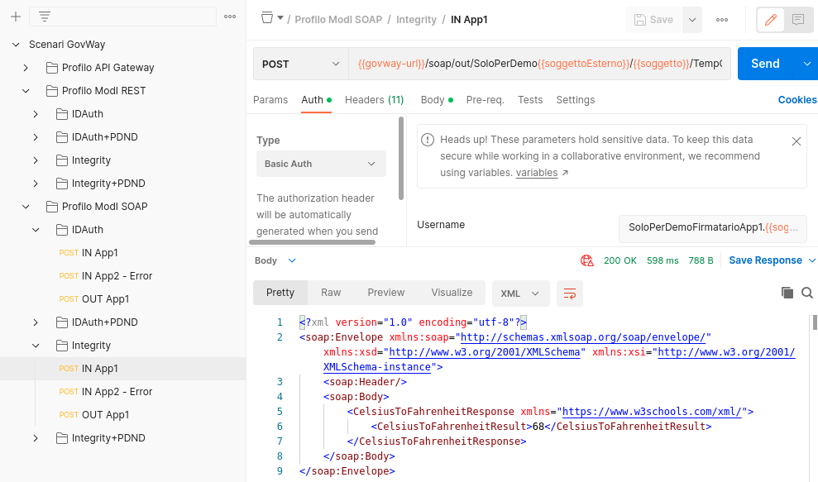Click the copy response icon
This screenshot has height=482, width=818.
[787, 293]
